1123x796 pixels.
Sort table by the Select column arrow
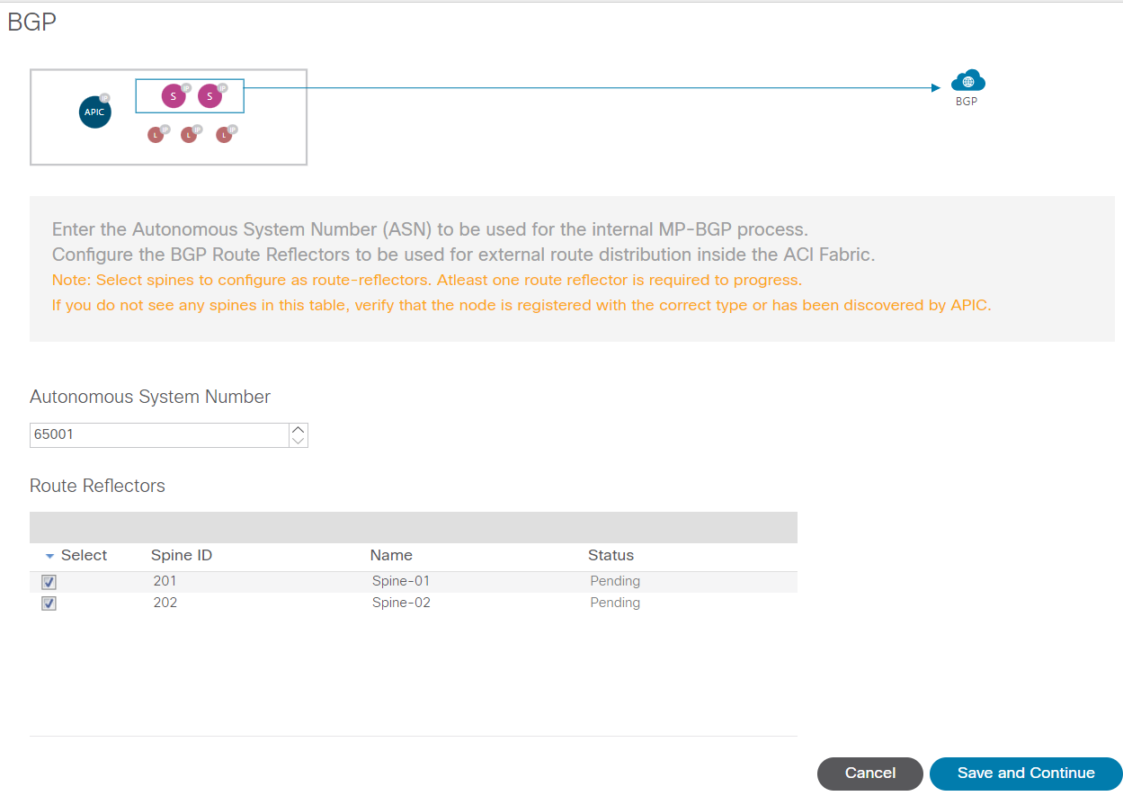49,556
